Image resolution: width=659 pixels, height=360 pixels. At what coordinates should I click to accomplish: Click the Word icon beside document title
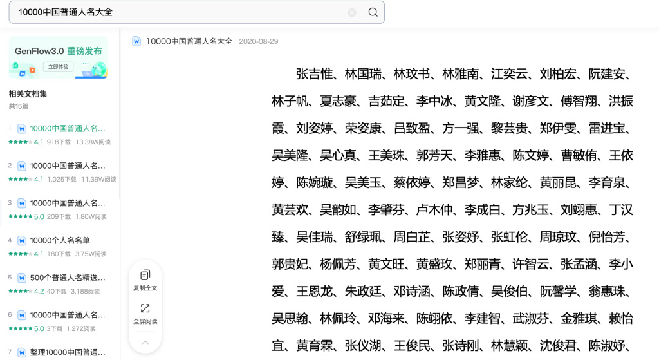(x=136, y=41)
